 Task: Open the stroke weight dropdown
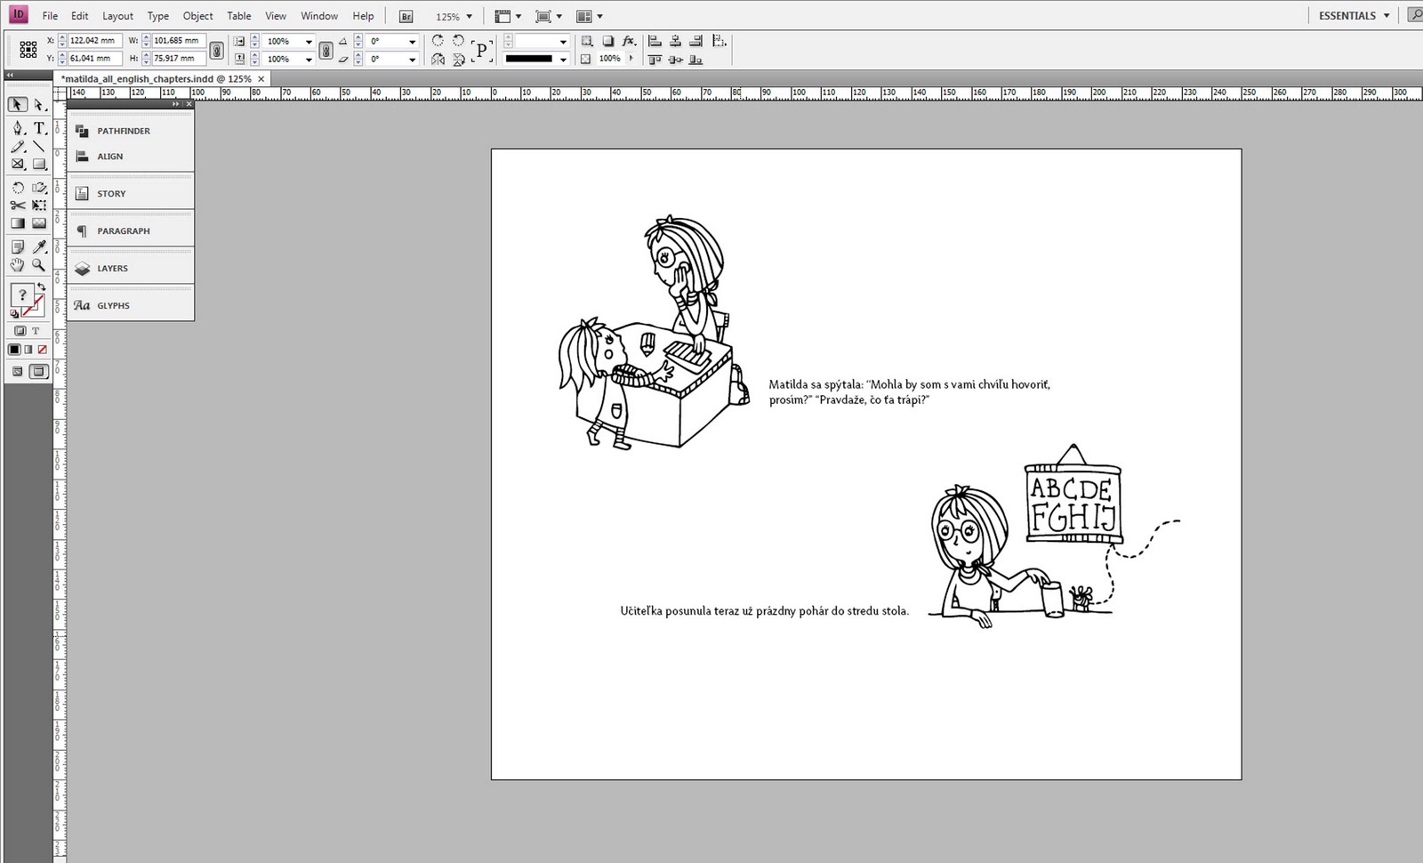[563, 41]
